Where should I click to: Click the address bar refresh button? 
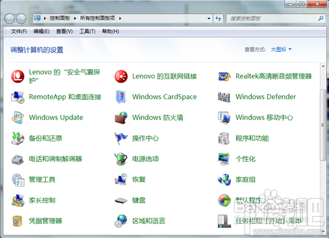[x=218, y=18]
